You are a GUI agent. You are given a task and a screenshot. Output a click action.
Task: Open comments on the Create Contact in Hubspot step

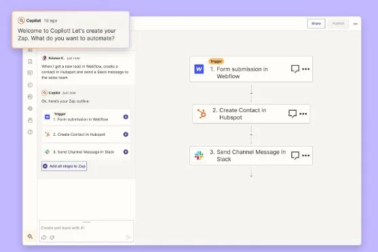pyautogui.click(x=292, y=113)
